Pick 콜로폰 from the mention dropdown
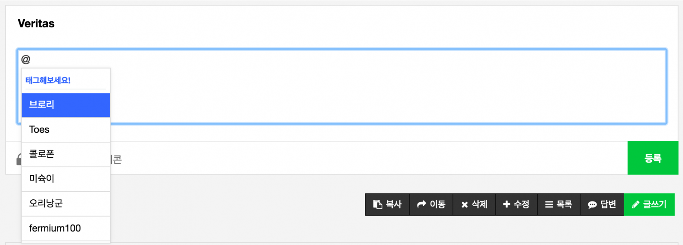The height and width of the screenshot is (245, 683). (66, 154)
